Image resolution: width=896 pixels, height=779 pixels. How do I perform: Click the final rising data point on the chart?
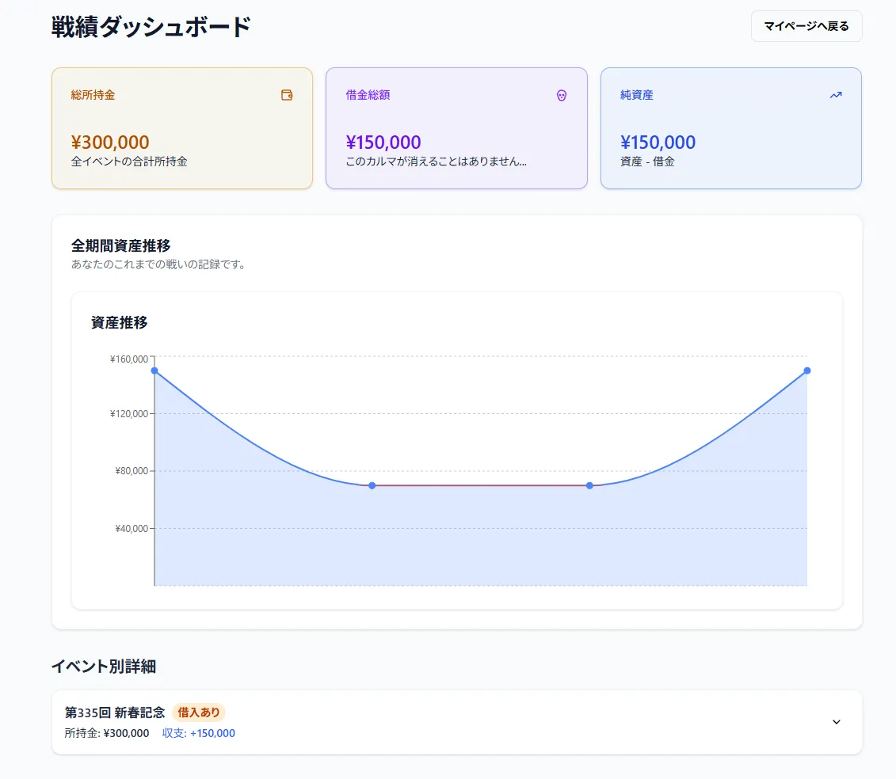(x=806, y=370)
